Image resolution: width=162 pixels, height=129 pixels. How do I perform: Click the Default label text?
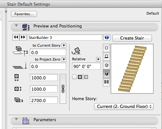pos(153,13)
